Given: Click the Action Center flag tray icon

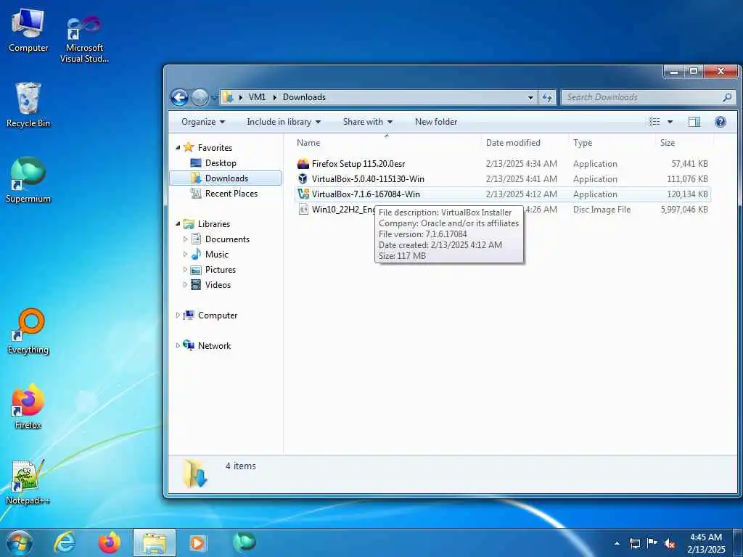Looking at the screenshot, I should coord(652,544).
